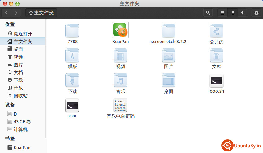Image resolution: width=263 pixels, height=153 pixels.
Task: Go forward with the right arrow
Action: (x=16, y=13)
